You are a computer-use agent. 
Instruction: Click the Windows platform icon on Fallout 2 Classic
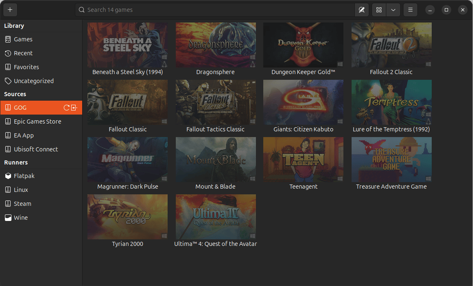coord(428,64)
